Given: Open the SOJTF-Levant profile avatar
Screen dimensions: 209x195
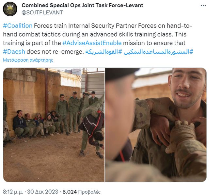Looking at the screenshot, I should click(10, 9).
